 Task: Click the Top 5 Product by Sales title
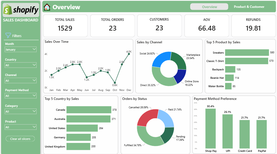[223, 42]
